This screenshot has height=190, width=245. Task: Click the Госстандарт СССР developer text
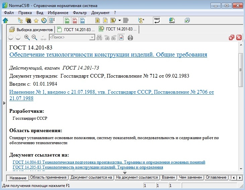(30, 118)
